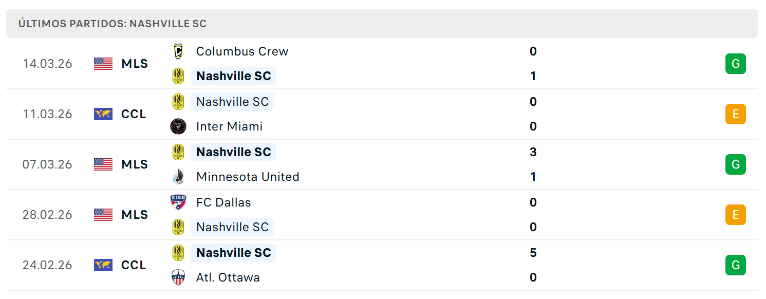
Task: Click world map icon for 11.03.26 CCL
Action: coord(103,114)
